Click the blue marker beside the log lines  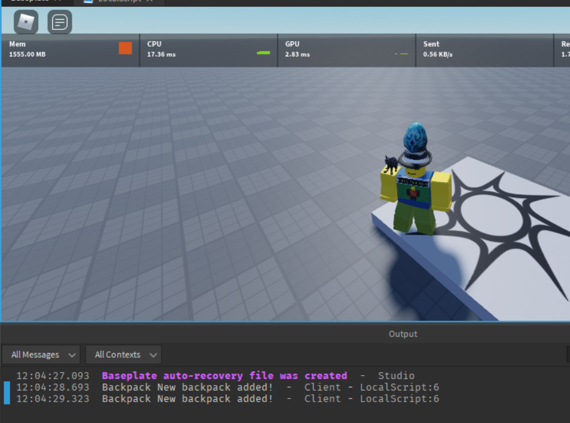[7, 392]
